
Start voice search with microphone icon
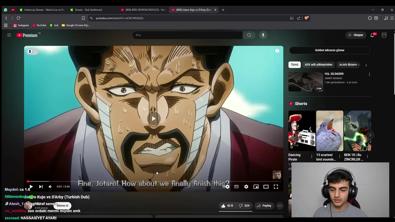263,35
